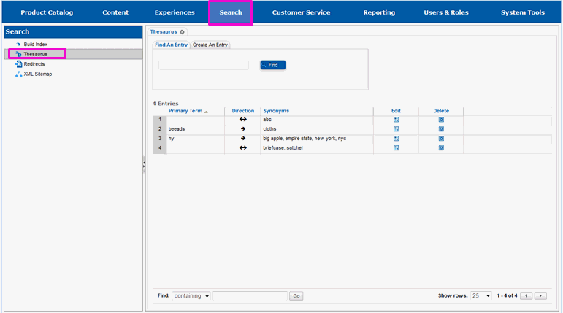Image resolution: width=563 pixels, height=313 pixels.
Task: Select the Redirects tree item label
Action: tap(34, 64)
